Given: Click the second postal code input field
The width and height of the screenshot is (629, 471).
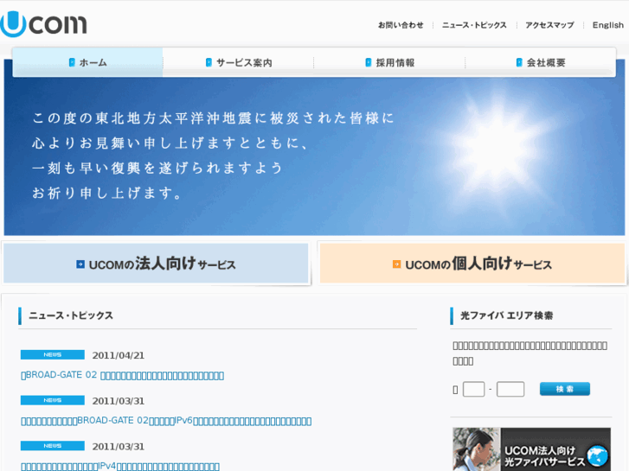Looking at the screenshot, I should click(510, 389).
